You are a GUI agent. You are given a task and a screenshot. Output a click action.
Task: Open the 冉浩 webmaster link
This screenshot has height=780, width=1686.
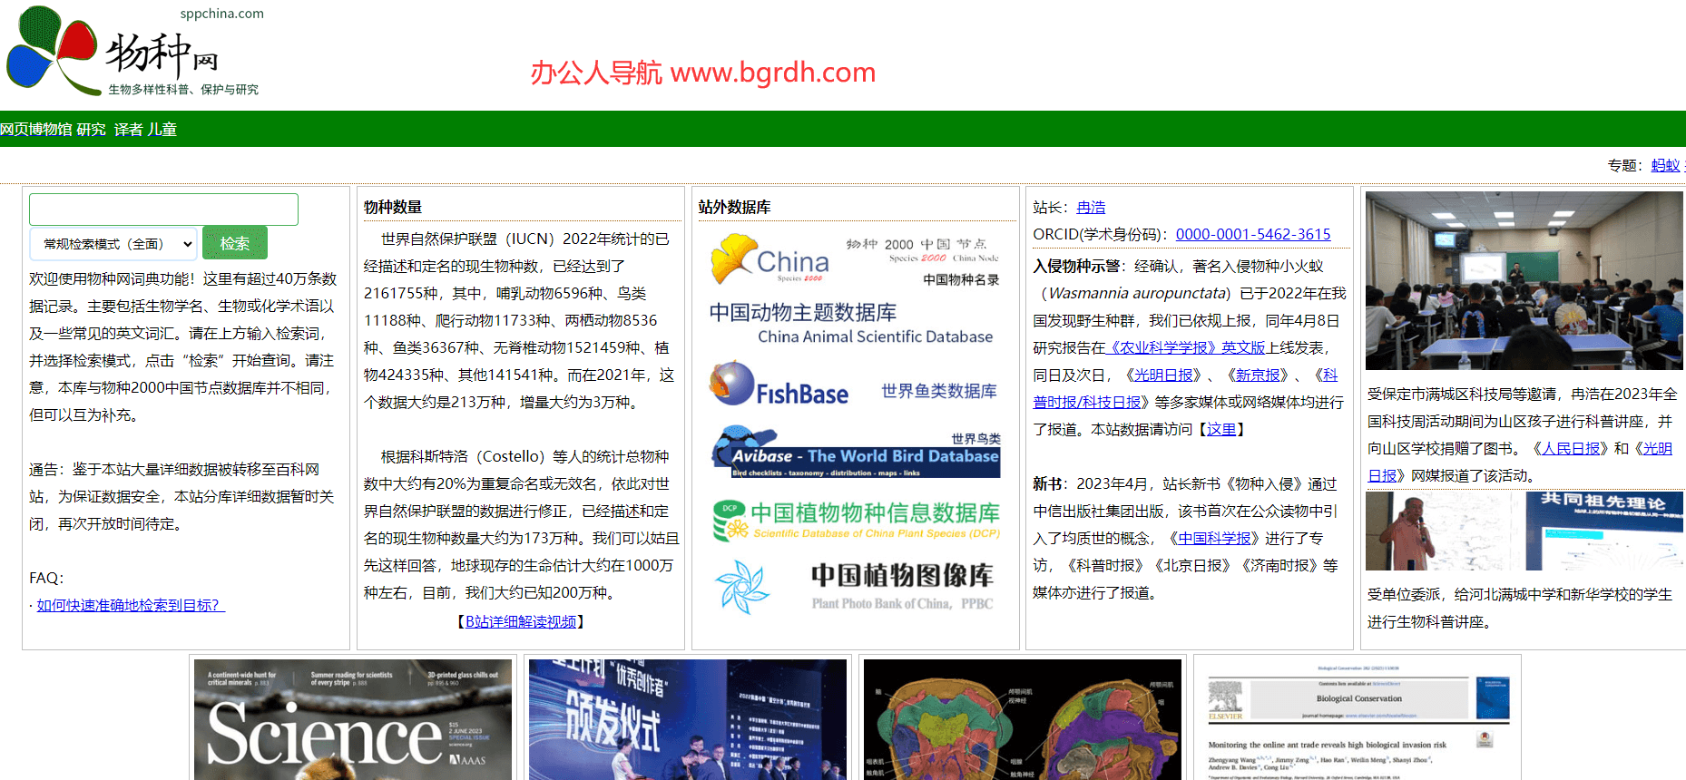[1091, 208]
